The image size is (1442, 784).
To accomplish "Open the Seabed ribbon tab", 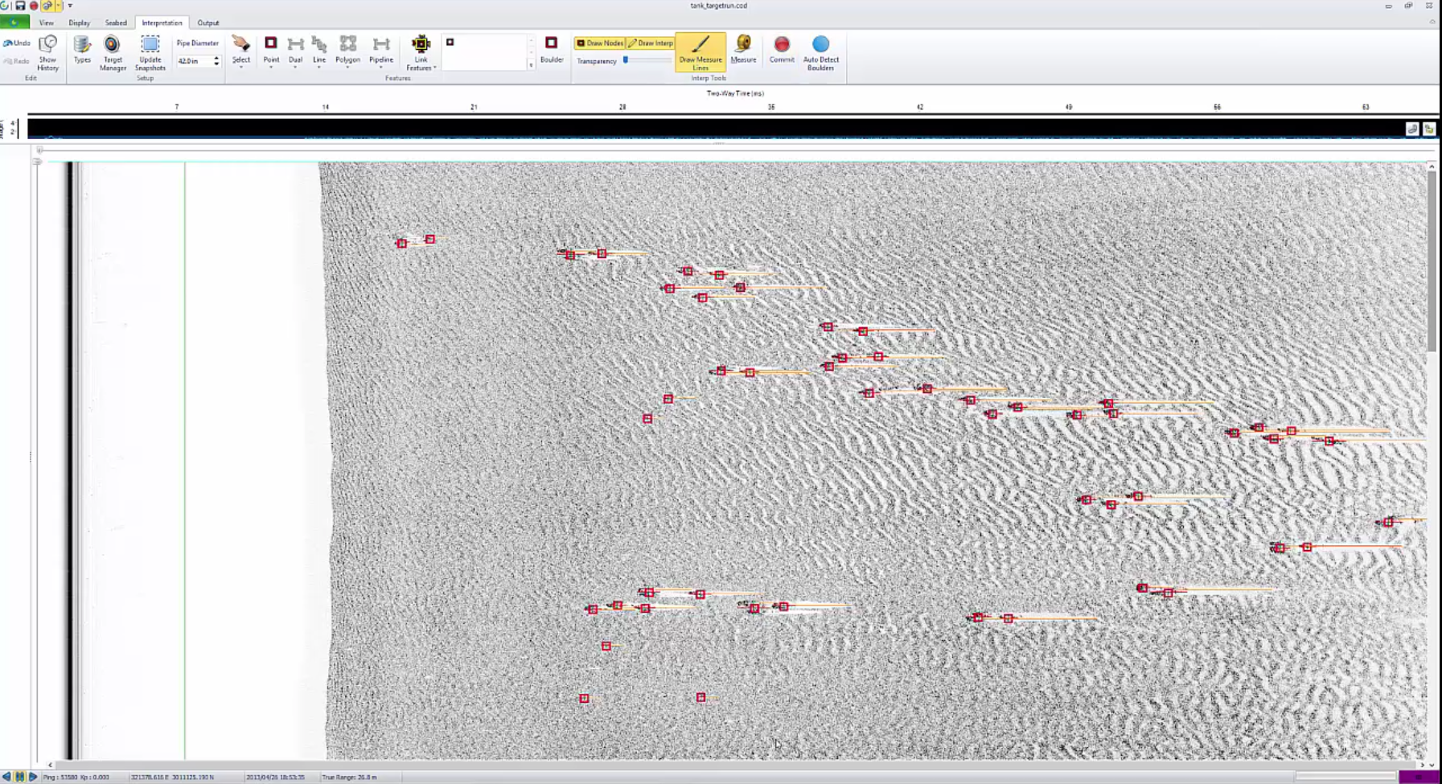I will point(115,23).
